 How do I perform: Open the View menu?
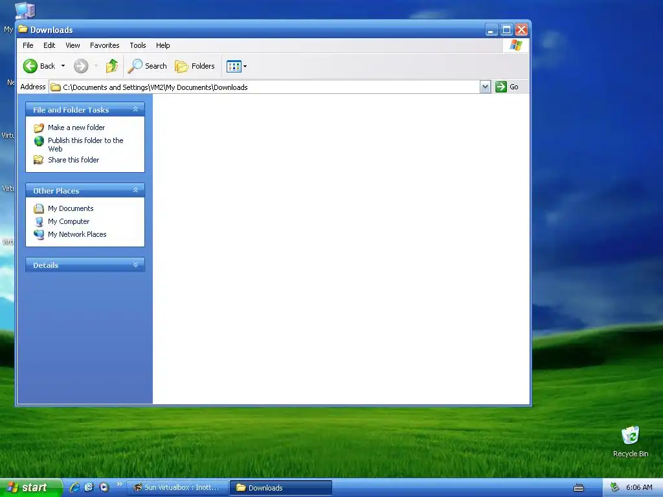(x=73, y=45)
